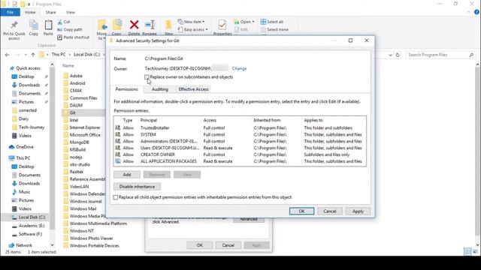Click the New folder icon
Image resolution: width=481 pixels, height=270 pixels.
[168, 25]
